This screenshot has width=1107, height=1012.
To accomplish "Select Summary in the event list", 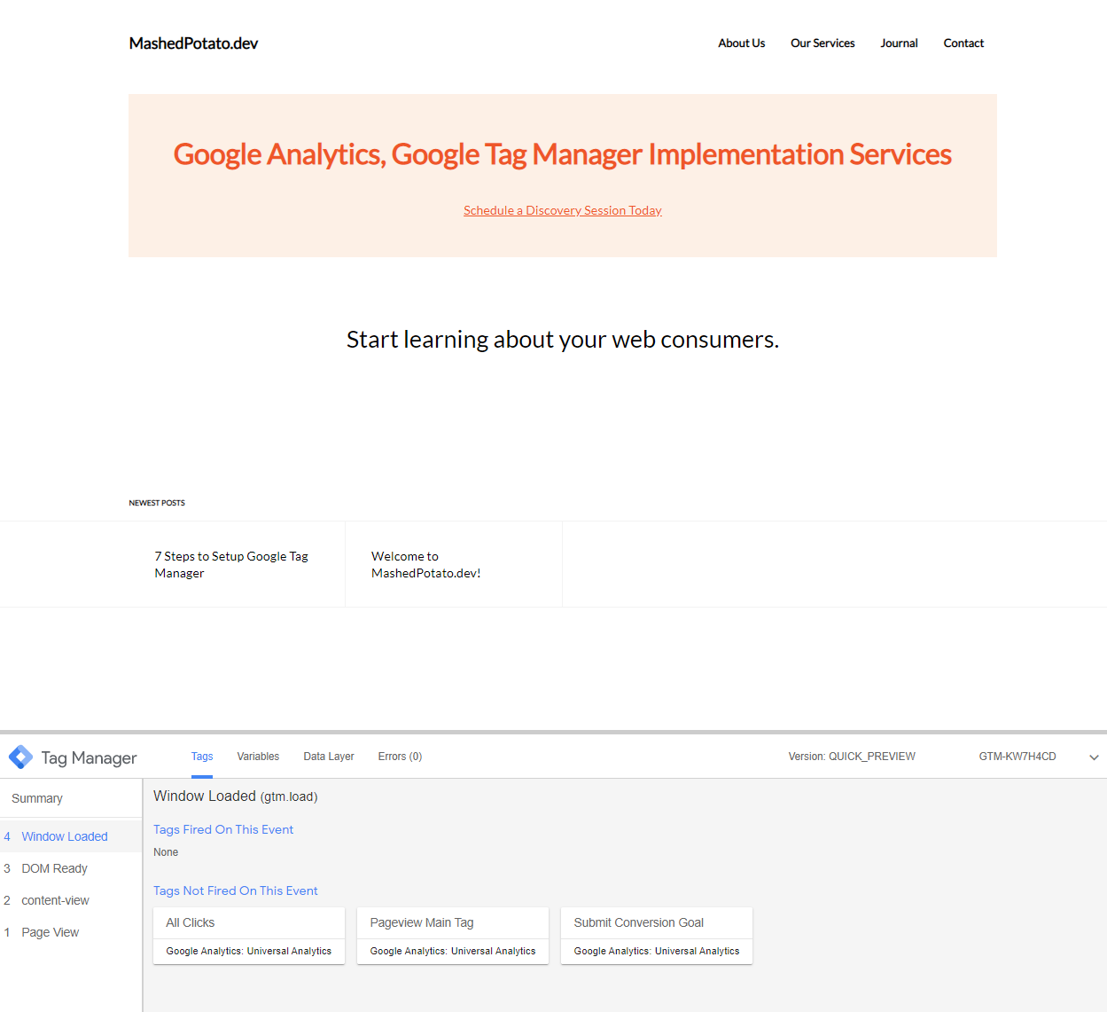I will [71, 798].
